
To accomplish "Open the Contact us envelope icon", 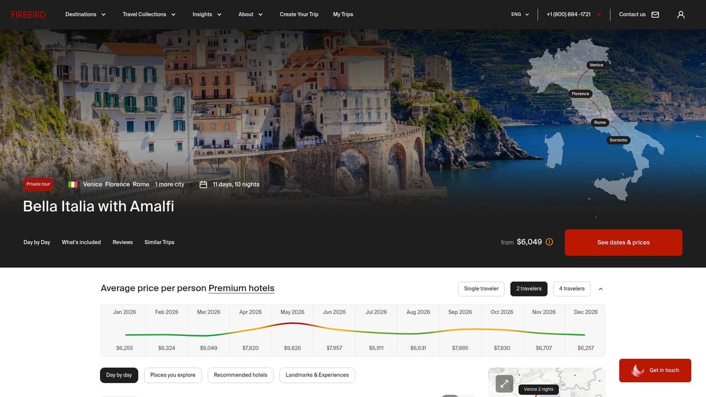I will (655, 14).
